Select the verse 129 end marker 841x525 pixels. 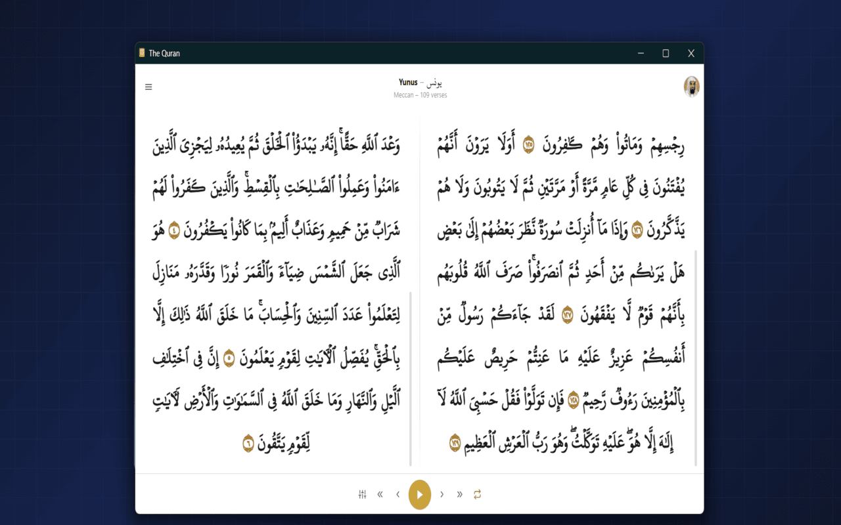click(x=455, y=442)
